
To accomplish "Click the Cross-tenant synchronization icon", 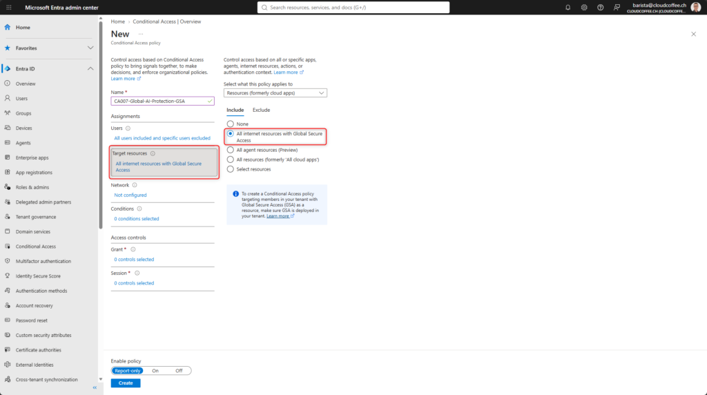I will point(7,379).
